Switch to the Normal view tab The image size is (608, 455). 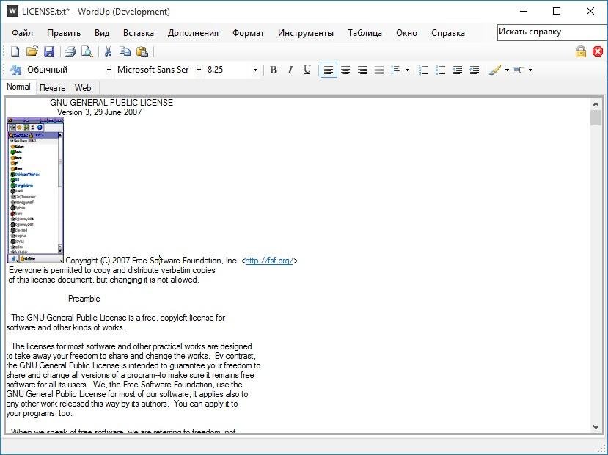pos(18,87)
